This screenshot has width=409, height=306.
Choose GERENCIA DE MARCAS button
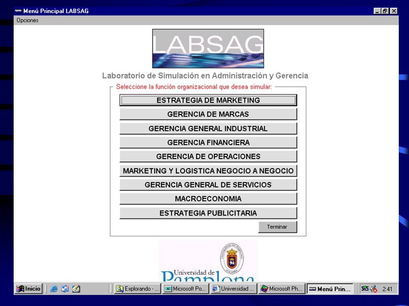point(208,114)
